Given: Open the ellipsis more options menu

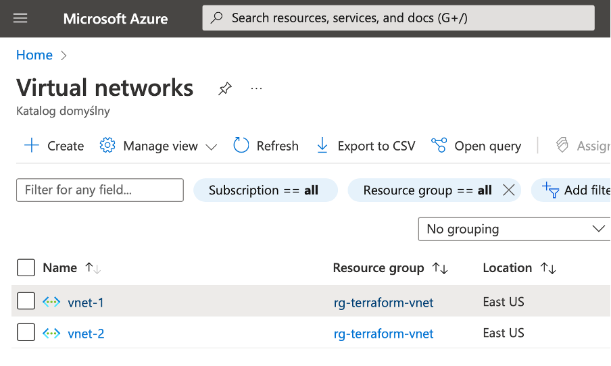Looking at the screenshot, I should pyautogui.click(x=256, y=88).
